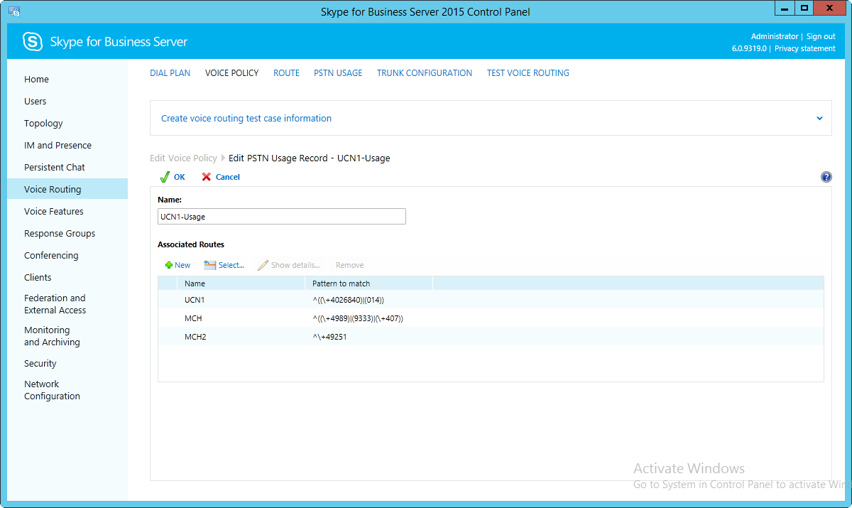Click the Edit Voice Policy breadcrumb
This screenshot has width=852, height=508.
183,158
